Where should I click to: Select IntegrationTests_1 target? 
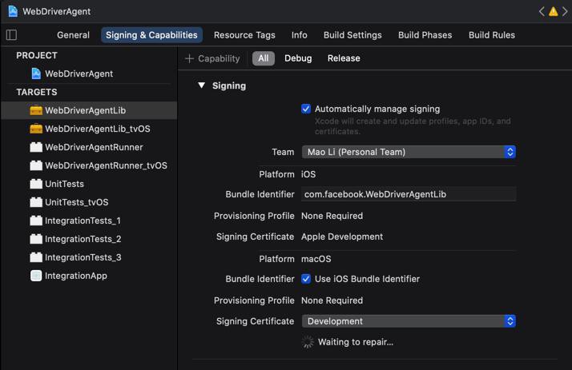point(90,221)
